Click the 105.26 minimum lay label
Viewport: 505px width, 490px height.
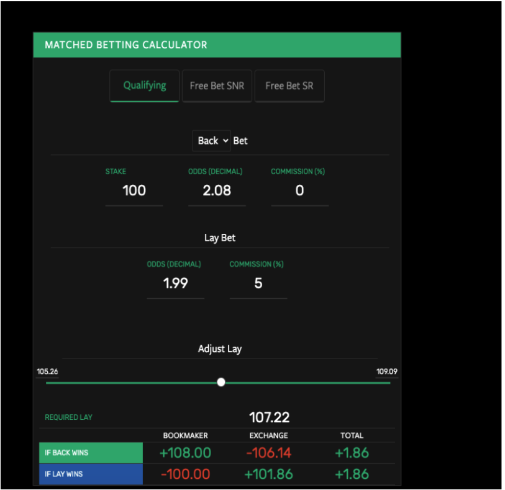[x=47, y=372]
